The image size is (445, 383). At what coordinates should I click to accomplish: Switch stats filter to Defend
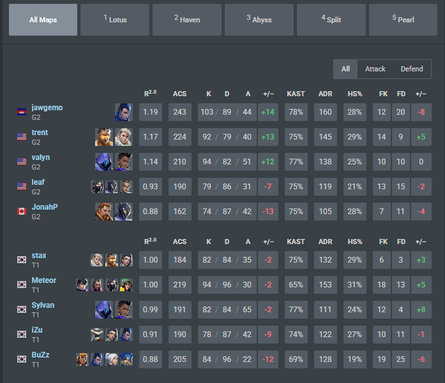coord(412,69)
